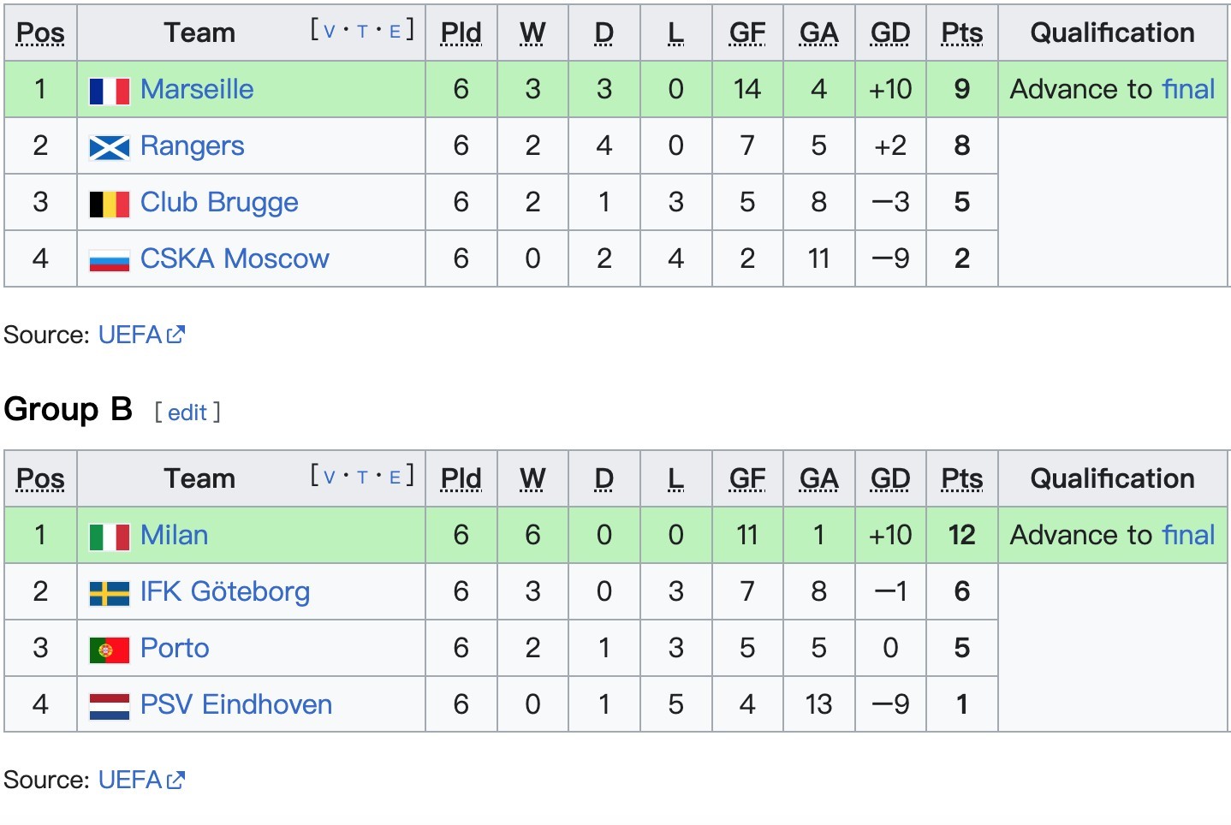Click the Swedish flag beside IFK Göteborg

click(x=110, y=593)
